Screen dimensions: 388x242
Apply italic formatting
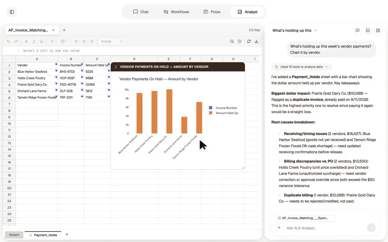click(x=34, y=42)
